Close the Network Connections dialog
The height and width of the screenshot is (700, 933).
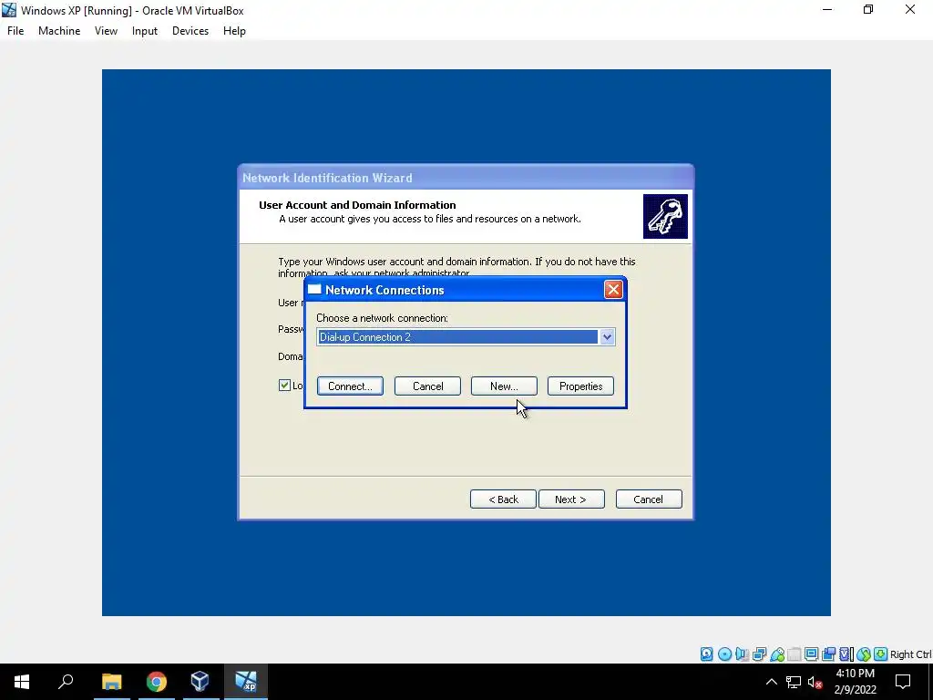tap(613, 289)
